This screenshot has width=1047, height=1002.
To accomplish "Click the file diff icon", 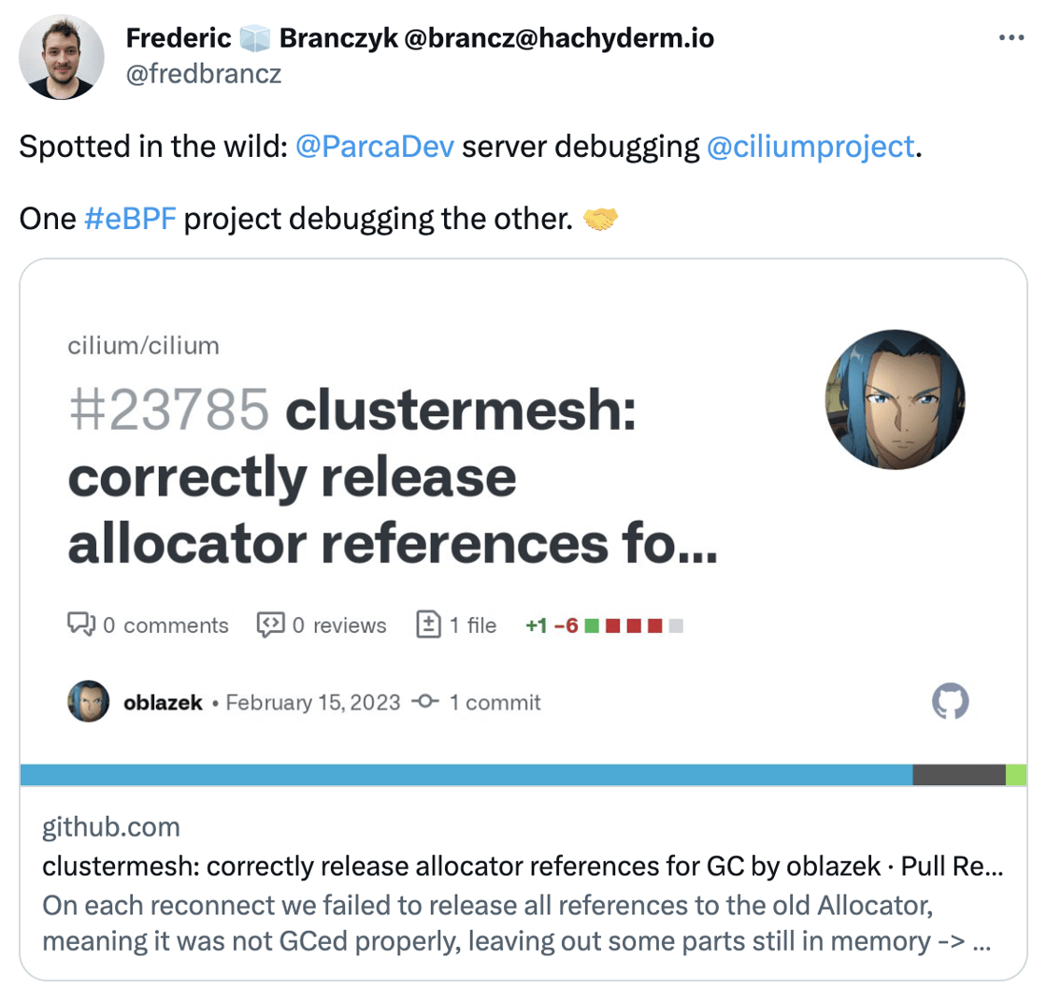I will click(x=427, y=624).
